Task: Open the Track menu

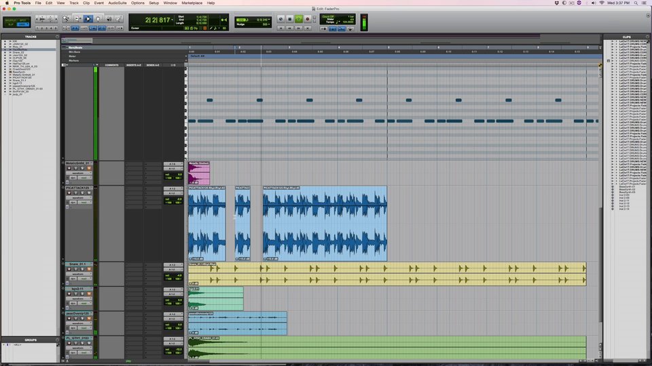Action: point(73,3)
